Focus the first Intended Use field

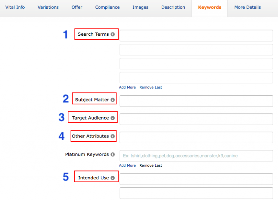tap(196, 179)
